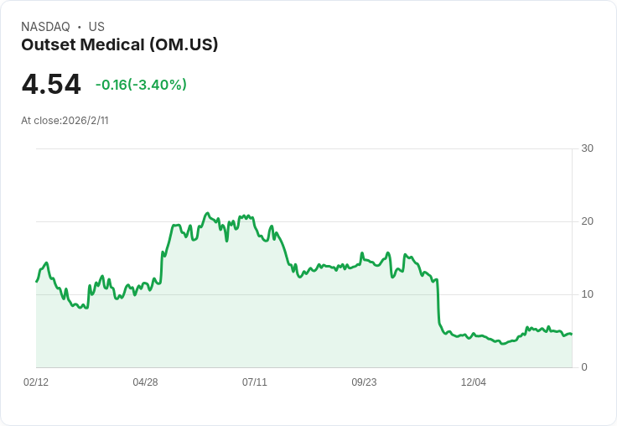Click the US market label

pos(96,27)
